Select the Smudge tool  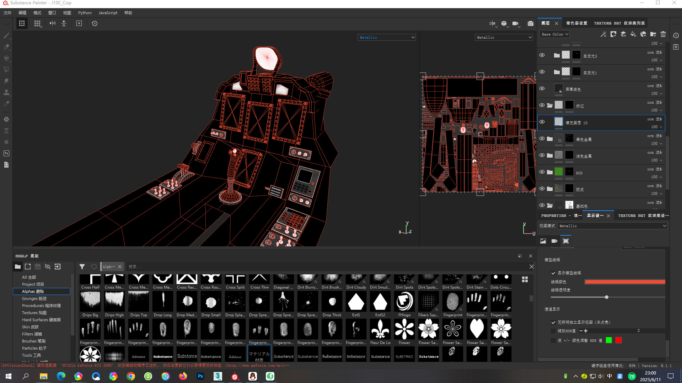(6, 81)
